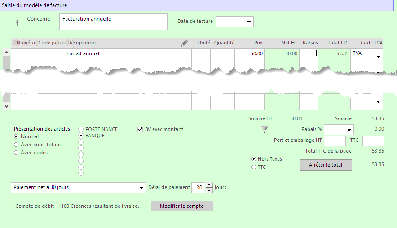Click the pencil edit icon in the table header
The width and height of the screenshot is (397, 228).
tap(184, 43)
